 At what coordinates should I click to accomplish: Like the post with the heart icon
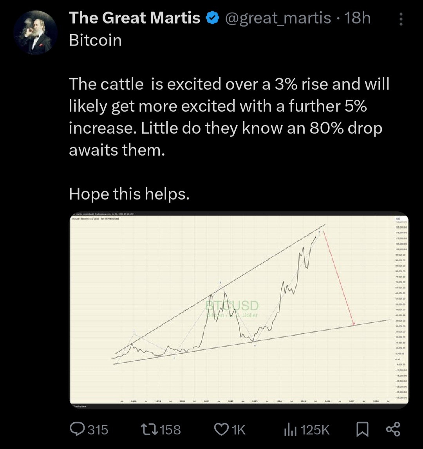pyautogui.click(x=222, y=429)
